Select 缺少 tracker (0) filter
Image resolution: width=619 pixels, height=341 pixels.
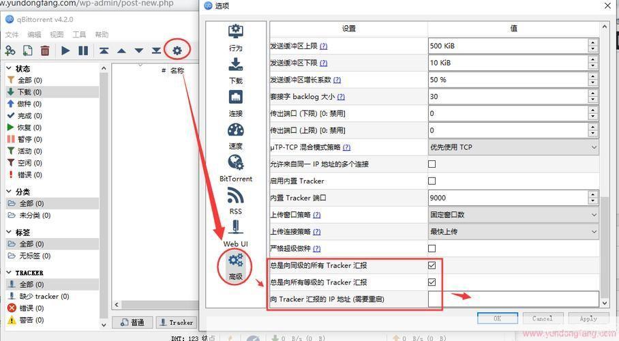pyautogui.click(x=52, y=297)
